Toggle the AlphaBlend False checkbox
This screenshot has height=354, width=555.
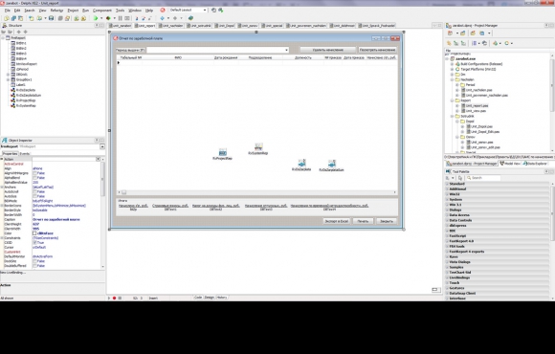(34, 178)
